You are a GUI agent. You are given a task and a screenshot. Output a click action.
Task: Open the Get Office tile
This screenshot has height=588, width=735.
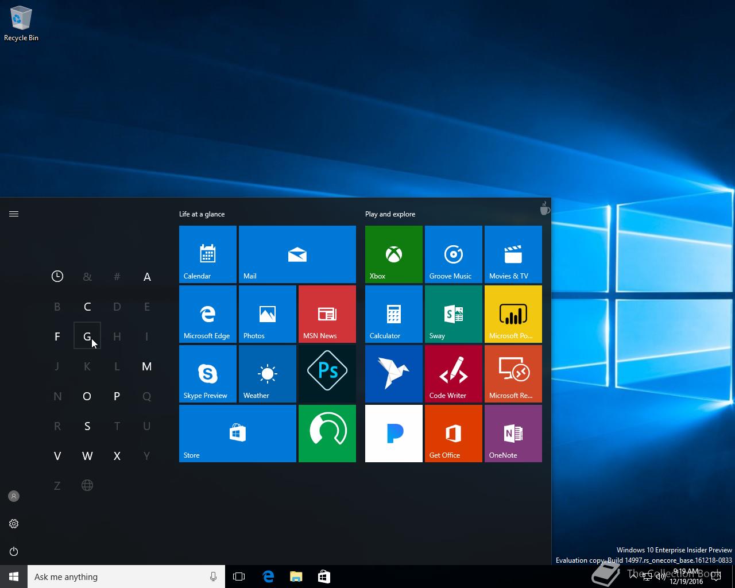pos(454,434)
